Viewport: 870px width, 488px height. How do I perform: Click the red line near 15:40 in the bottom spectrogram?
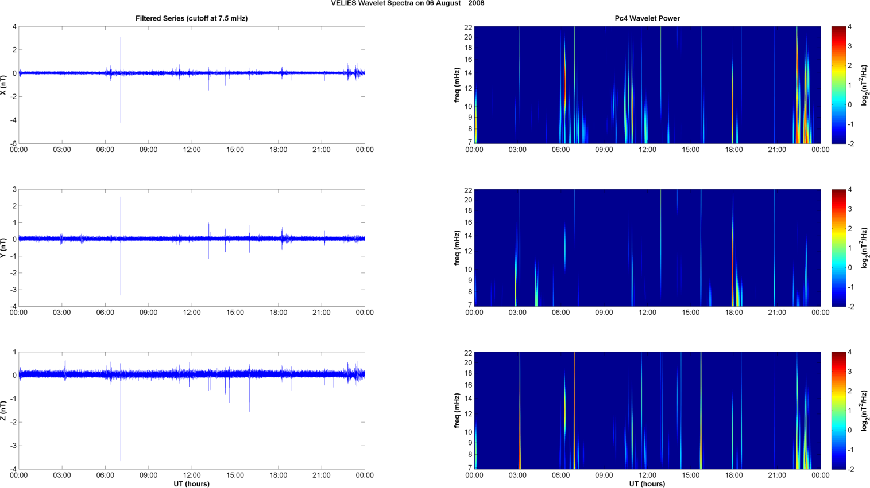[x=701, y=436]
